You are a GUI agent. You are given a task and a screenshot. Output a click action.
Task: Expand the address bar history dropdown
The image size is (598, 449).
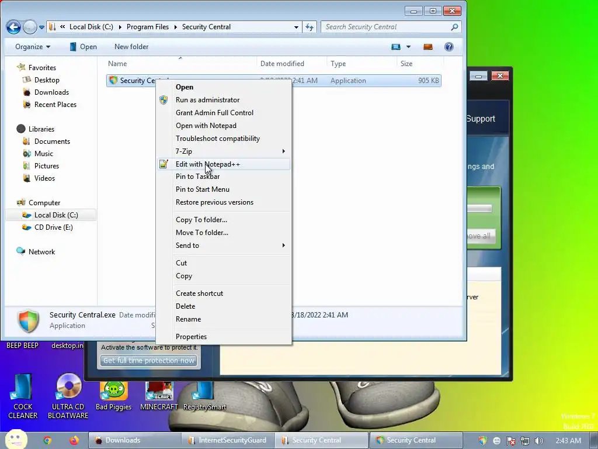coord(296,27)
